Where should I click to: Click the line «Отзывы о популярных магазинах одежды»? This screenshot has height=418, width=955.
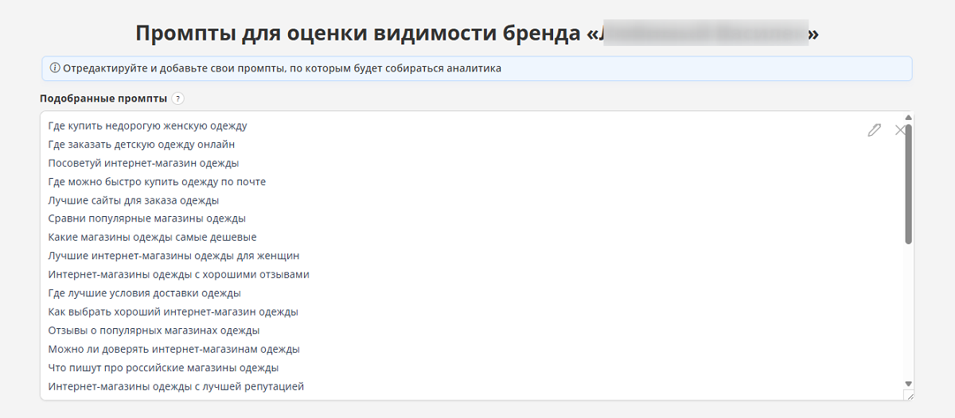154,331
